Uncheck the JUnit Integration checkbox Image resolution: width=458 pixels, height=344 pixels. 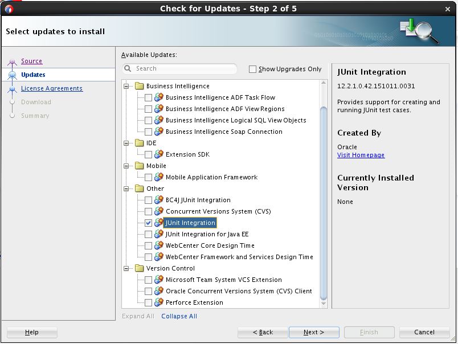[x=148, y=223]
